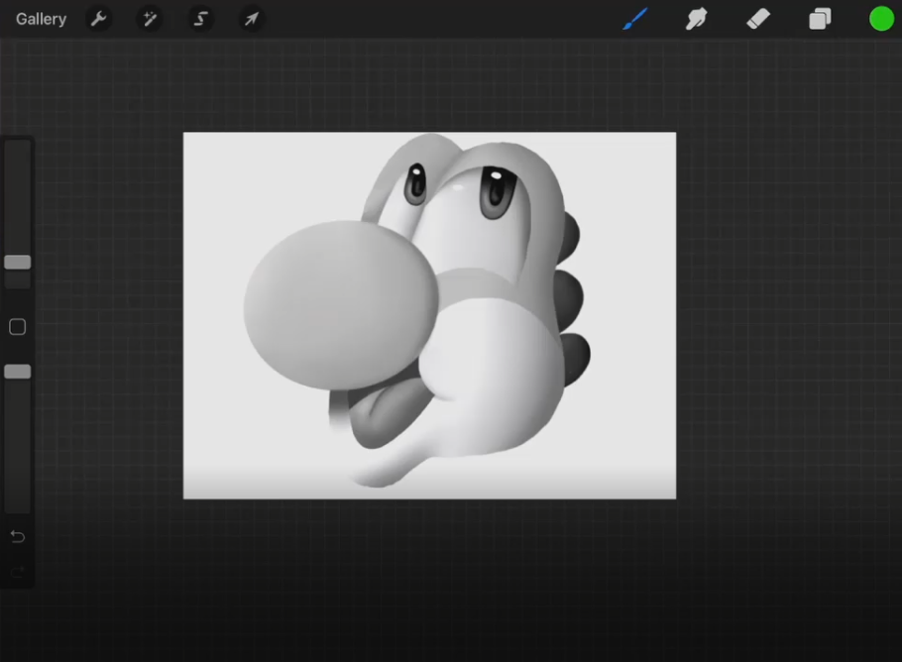This screenshot has height=662, width=902.
Task: Select the Eraser tool
Action: coord(758,19)
